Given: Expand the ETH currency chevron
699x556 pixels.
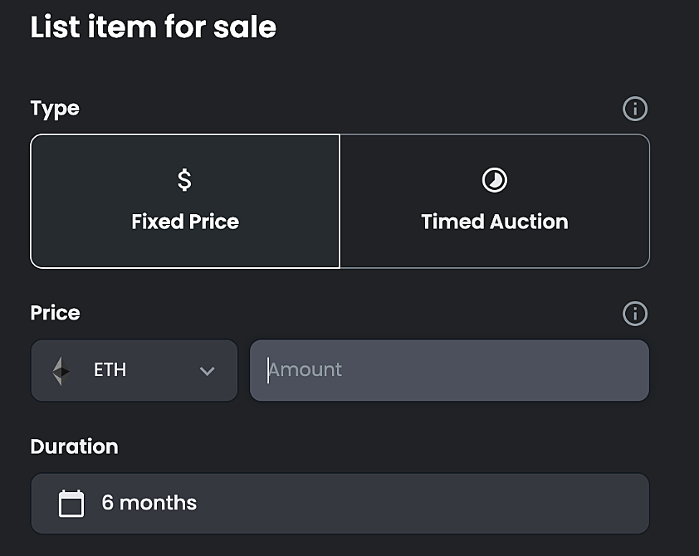Looking at the screenshot, I should pyautogui.click(x=208, y=371).
